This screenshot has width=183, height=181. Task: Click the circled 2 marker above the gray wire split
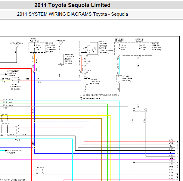point(146,110)
